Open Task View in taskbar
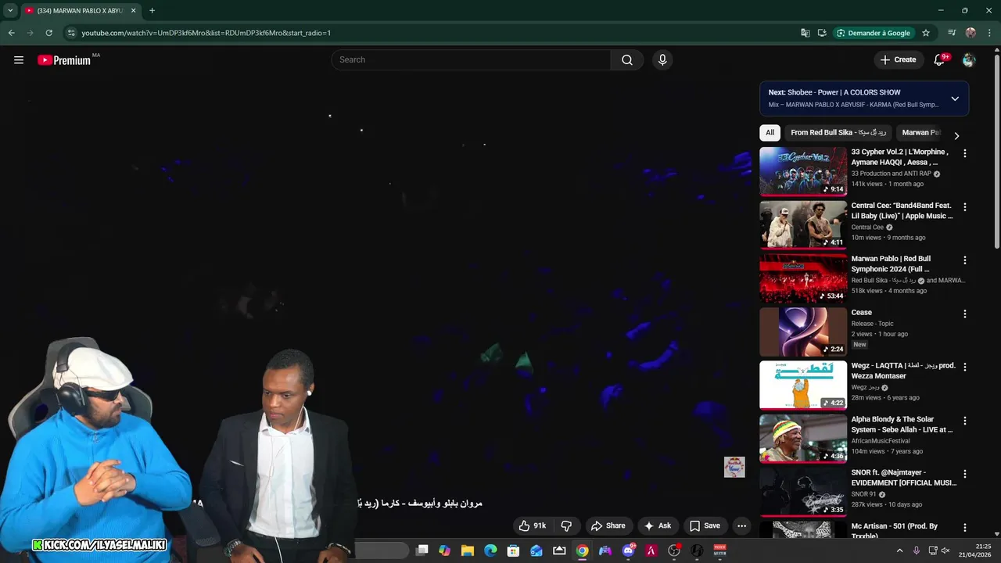The width and height of the screenshot is (1001, 563). 422,550
